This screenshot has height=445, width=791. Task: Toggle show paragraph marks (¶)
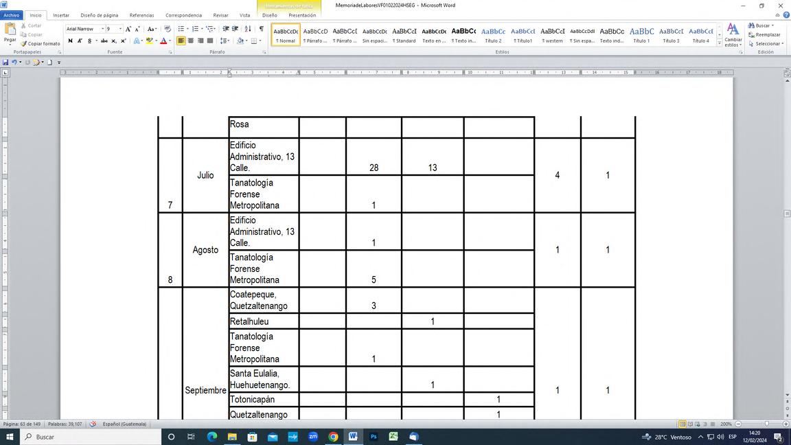pos(262,30)
